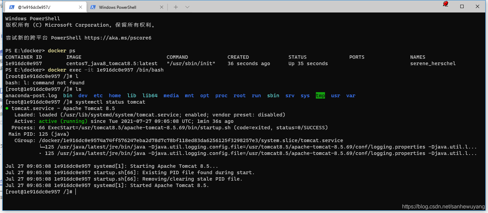Click the anaconda-post.log file name
488x213 pixels.
point(31,96)
